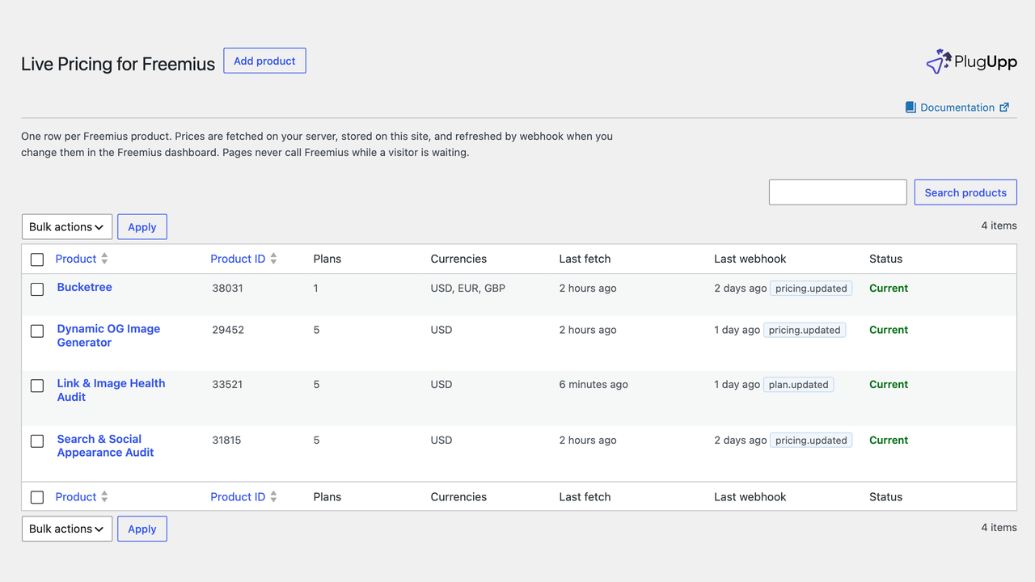
Task: Click the plan.updated webhook tag
Action: click(798, 385)
